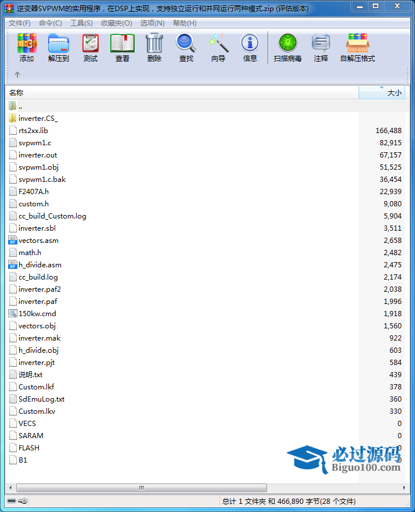Image resolution: width=415 pixels, height=512 pixels.
Task: Select file math.h
Action: (30, 252)
